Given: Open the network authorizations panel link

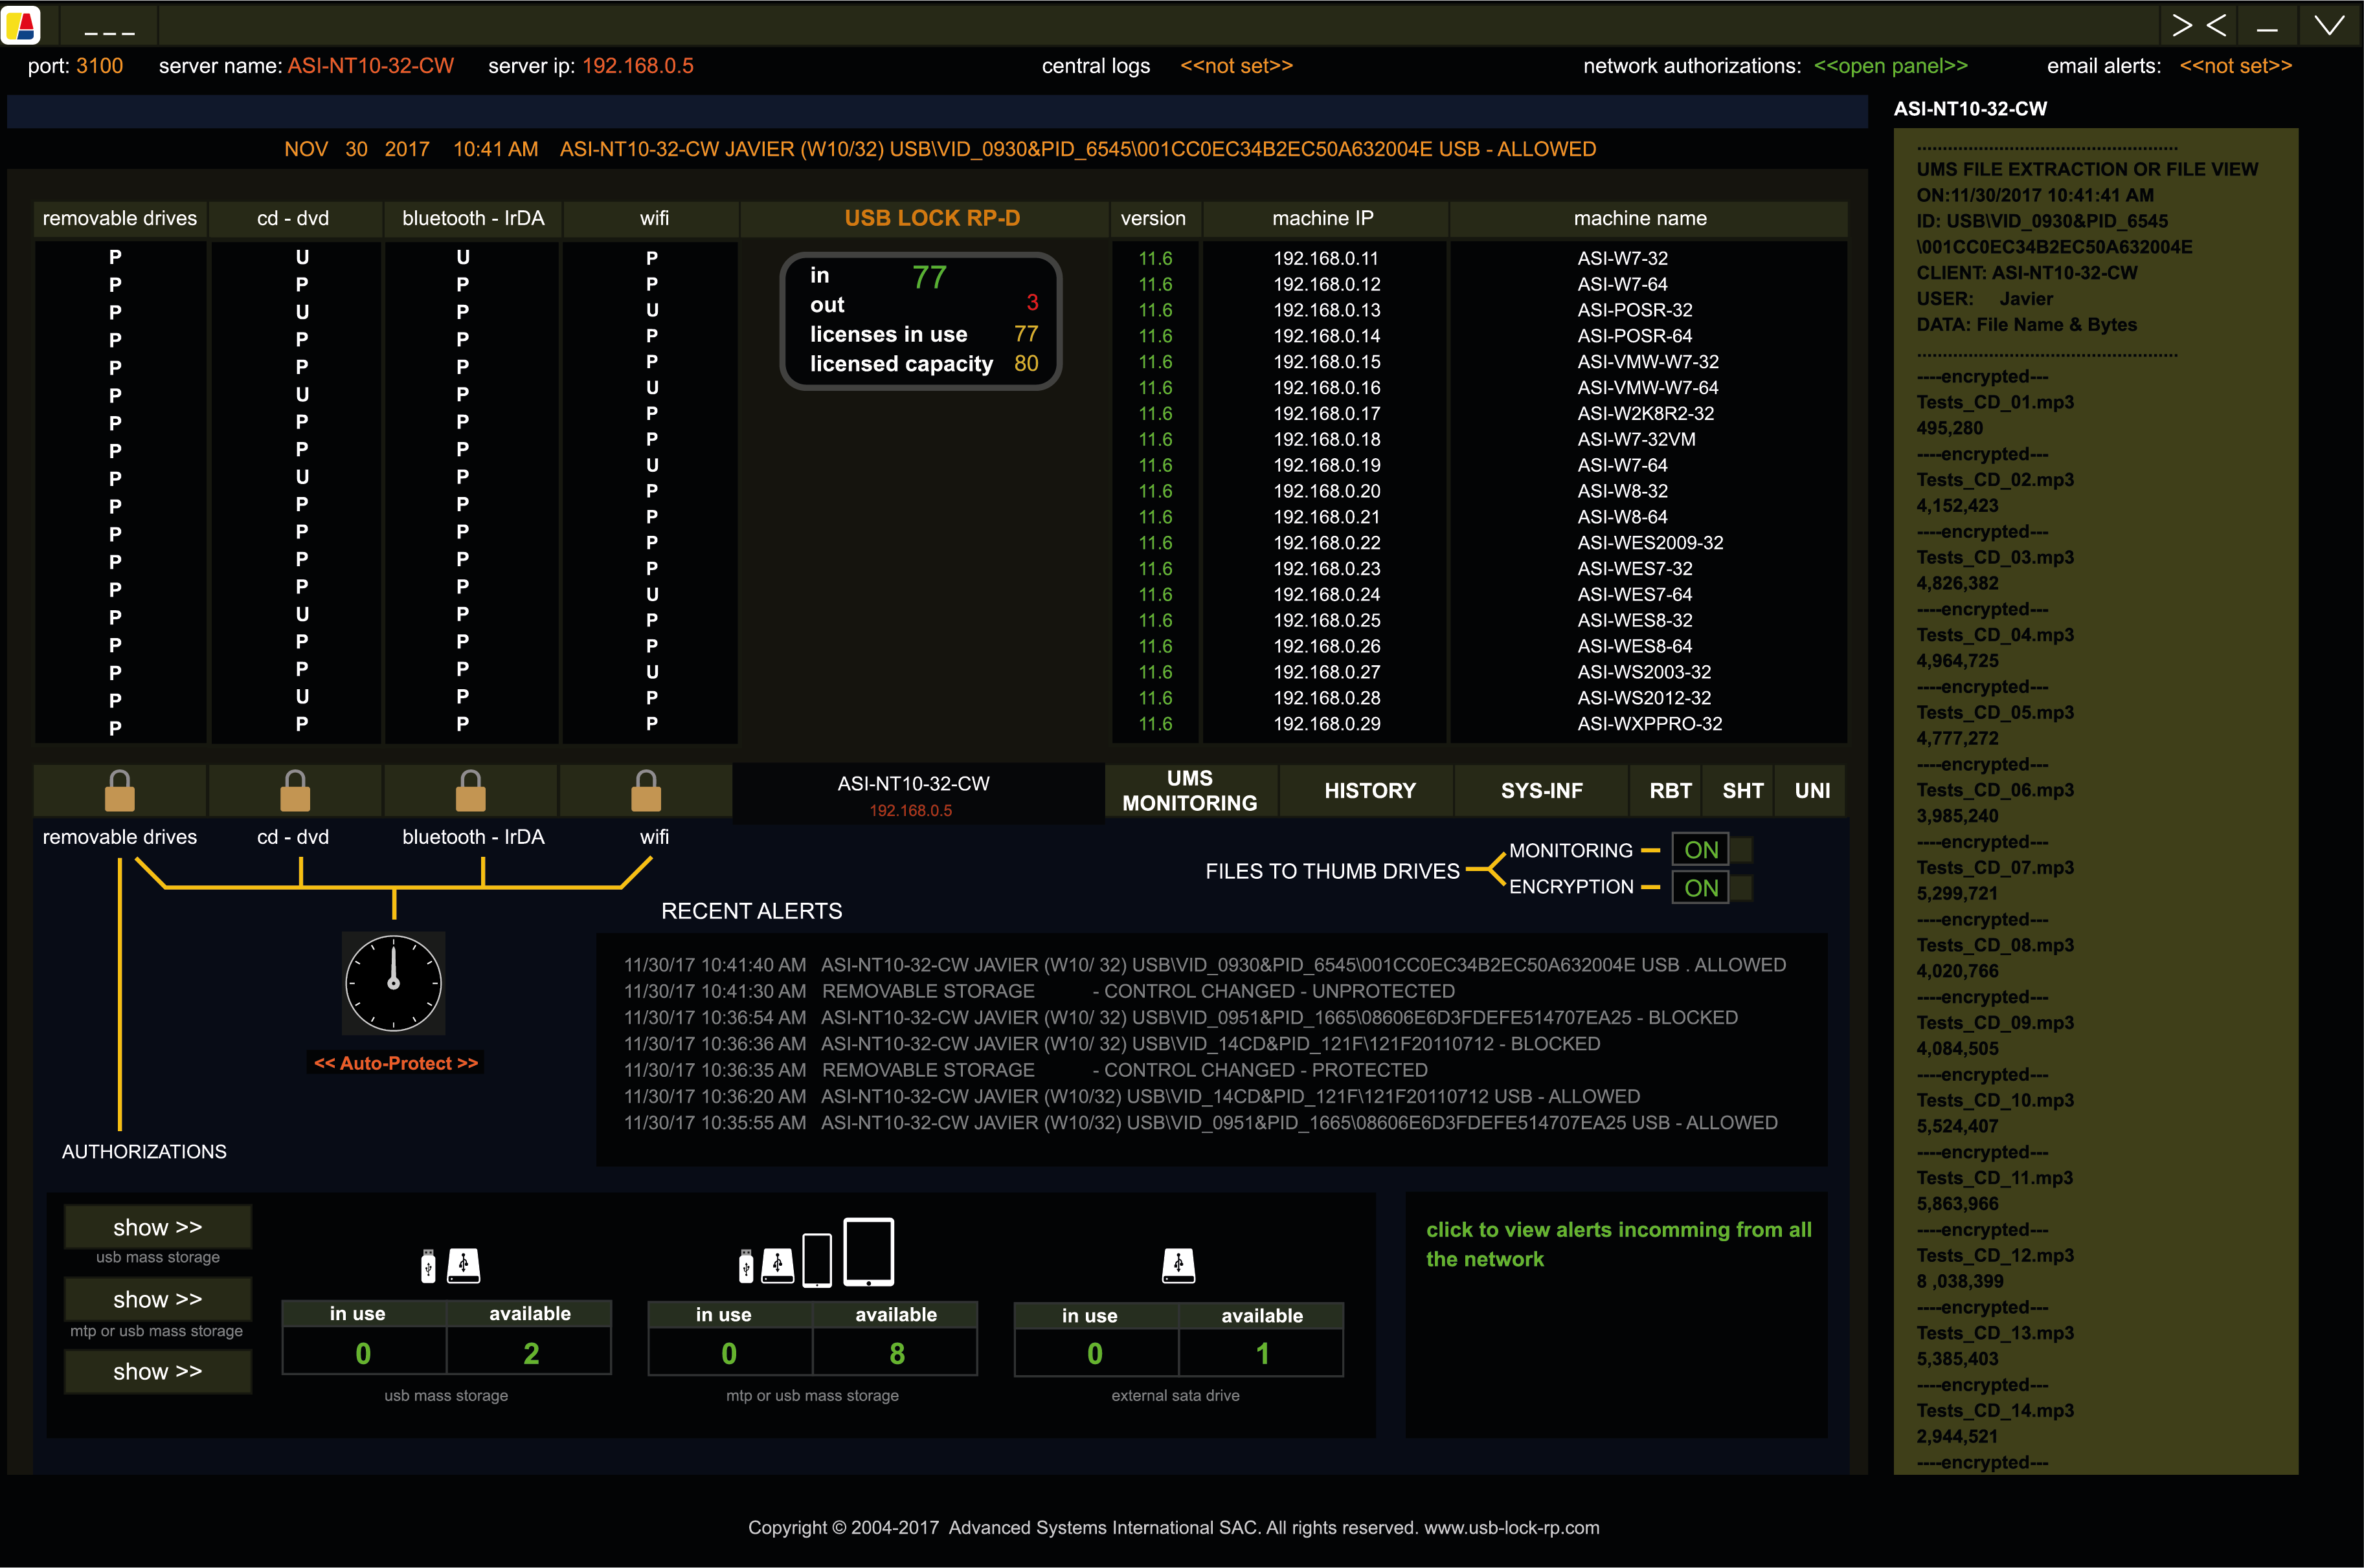Looking at the screenshot, I should click(1890, 66).
